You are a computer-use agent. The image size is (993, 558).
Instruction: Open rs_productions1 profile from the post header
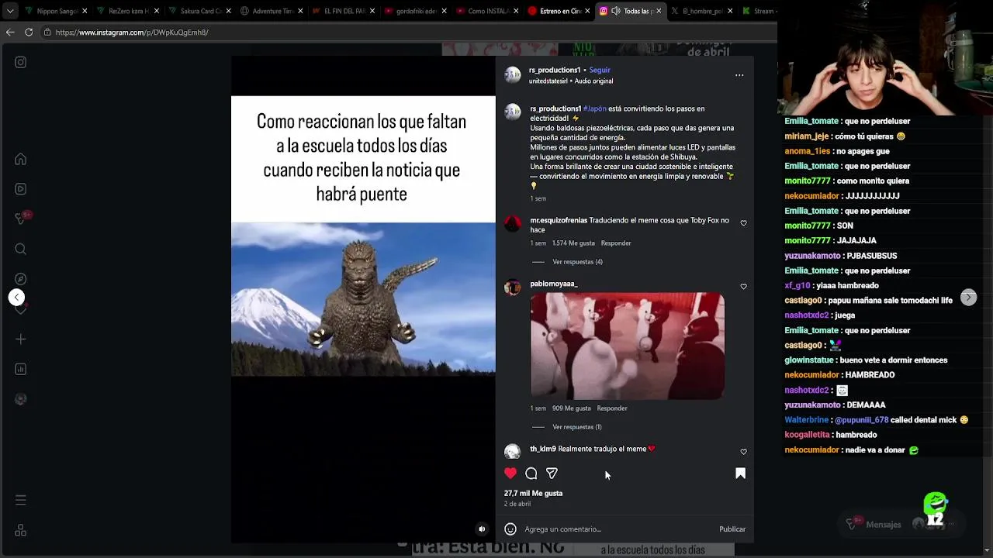tap(555, 70)
